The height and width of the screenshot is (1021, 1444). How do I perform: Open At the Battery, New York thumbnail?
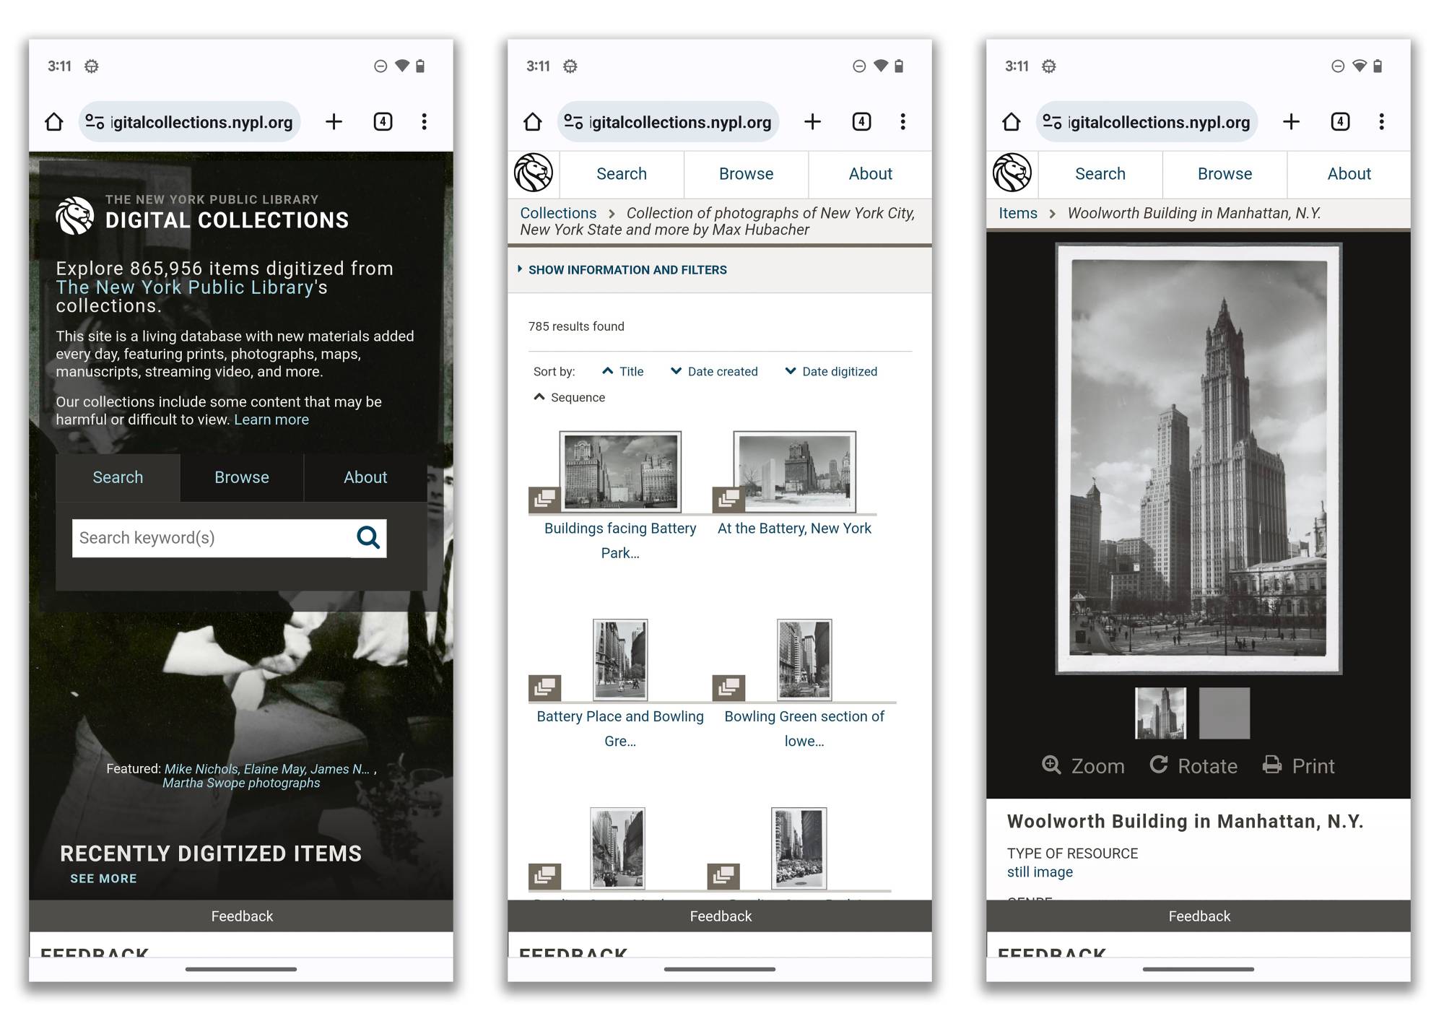pos(795,471)
